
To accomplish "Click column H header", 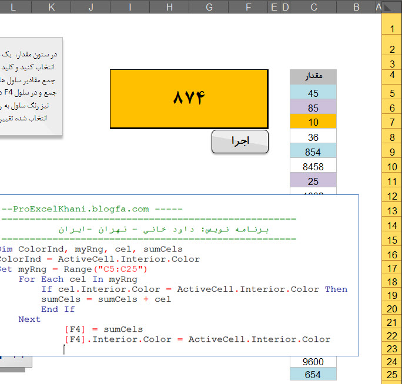I will pos(169,6).
